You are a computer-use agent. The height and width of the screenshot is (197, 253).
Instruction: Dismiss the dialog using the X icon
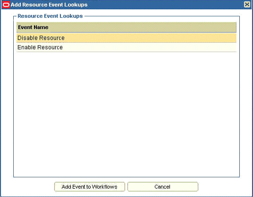247,4
